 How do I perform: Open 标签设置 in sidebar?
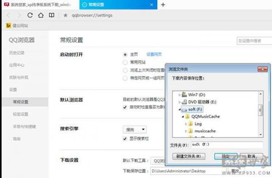[20, 114]
